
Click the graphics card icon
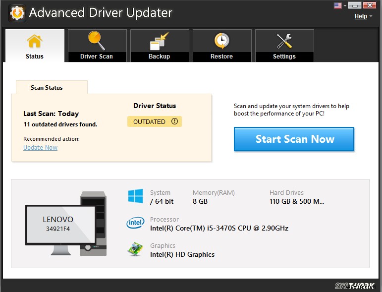point(135,249)
